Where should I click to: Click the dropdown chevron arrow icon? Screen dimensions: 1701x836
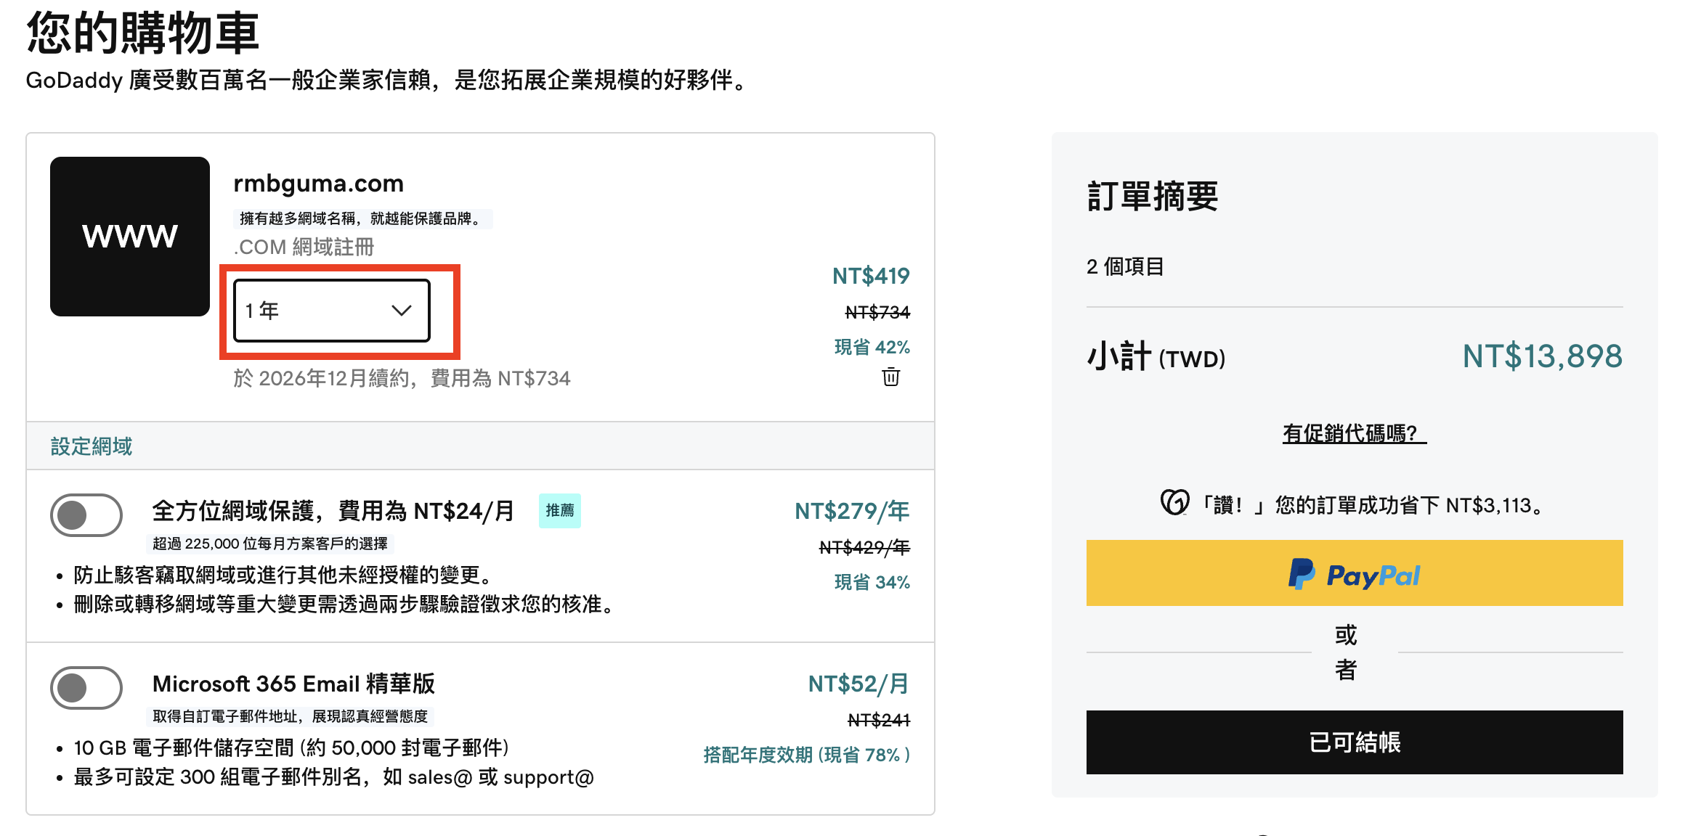401,311
